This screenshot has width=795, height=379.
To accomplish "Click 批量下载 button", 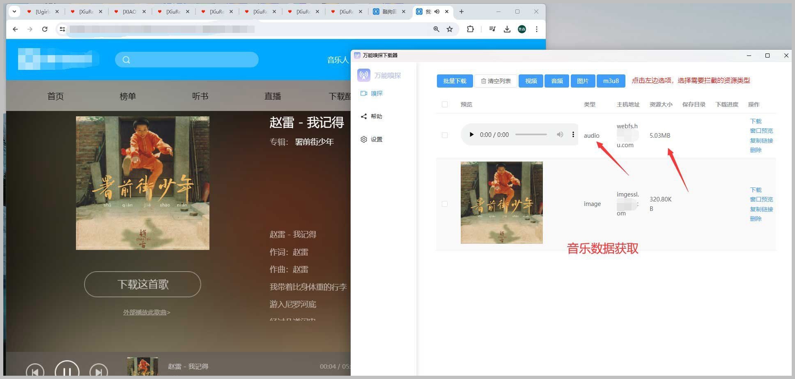I will [455, 81].
